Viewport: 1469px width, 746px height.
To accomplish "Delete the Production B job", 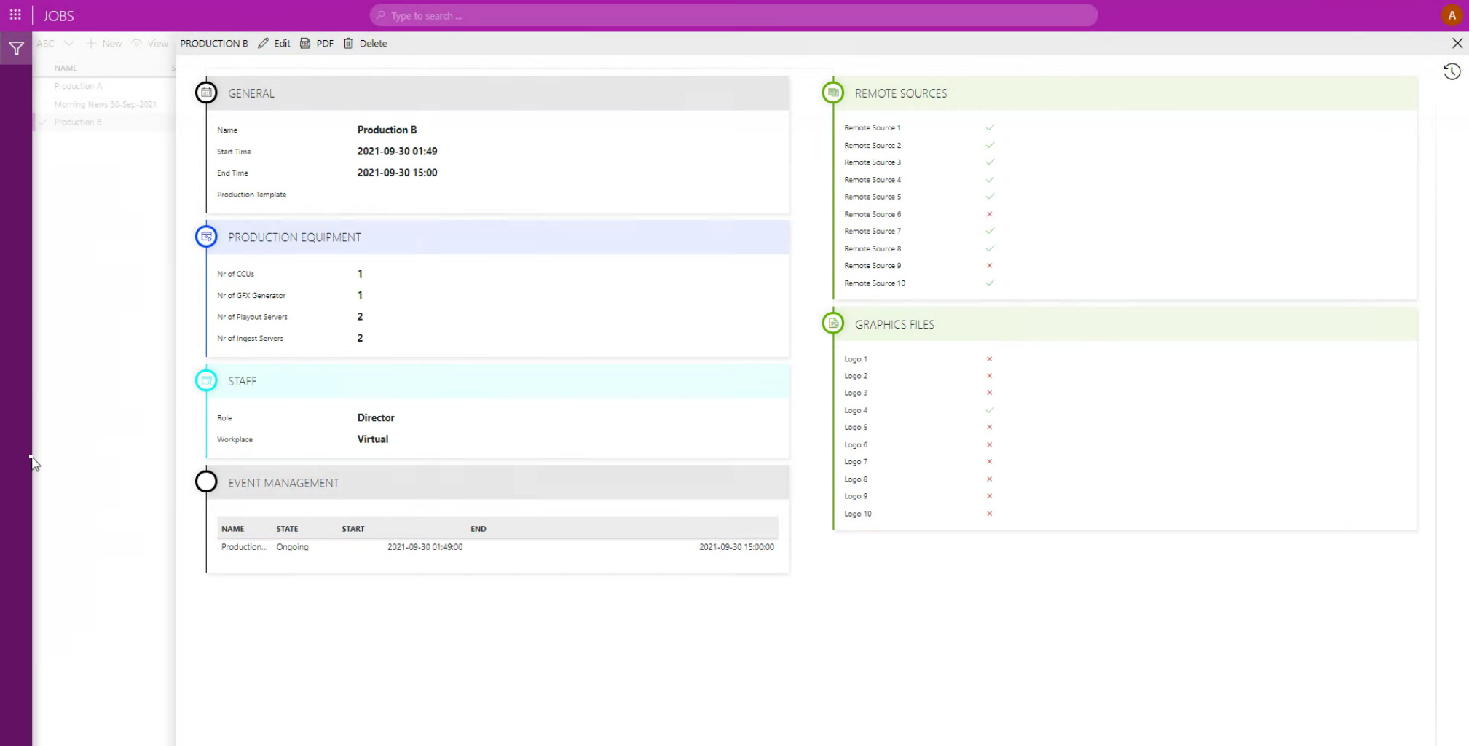I will (x=366, y=44).
